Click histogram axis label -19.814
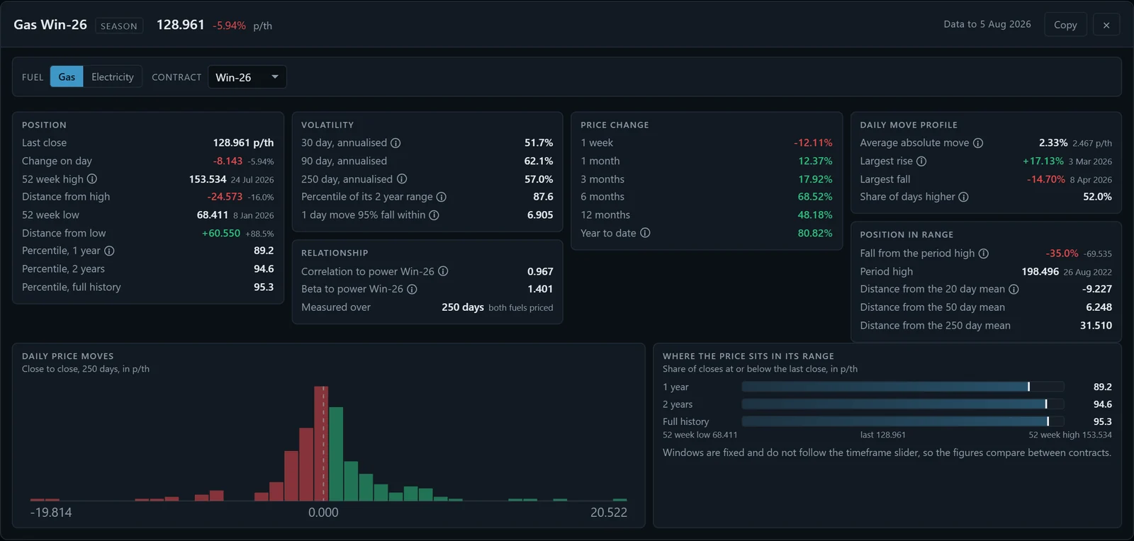Image resolution: width=1134 pixels, height=541 pixels. 51,512
